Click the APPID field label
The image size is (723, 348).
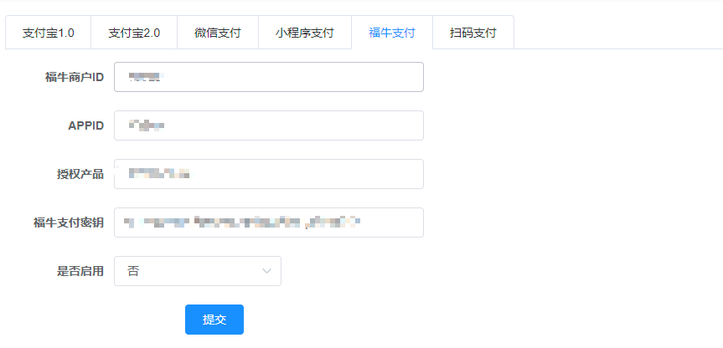pyautogui.click(x=85, y=125)
